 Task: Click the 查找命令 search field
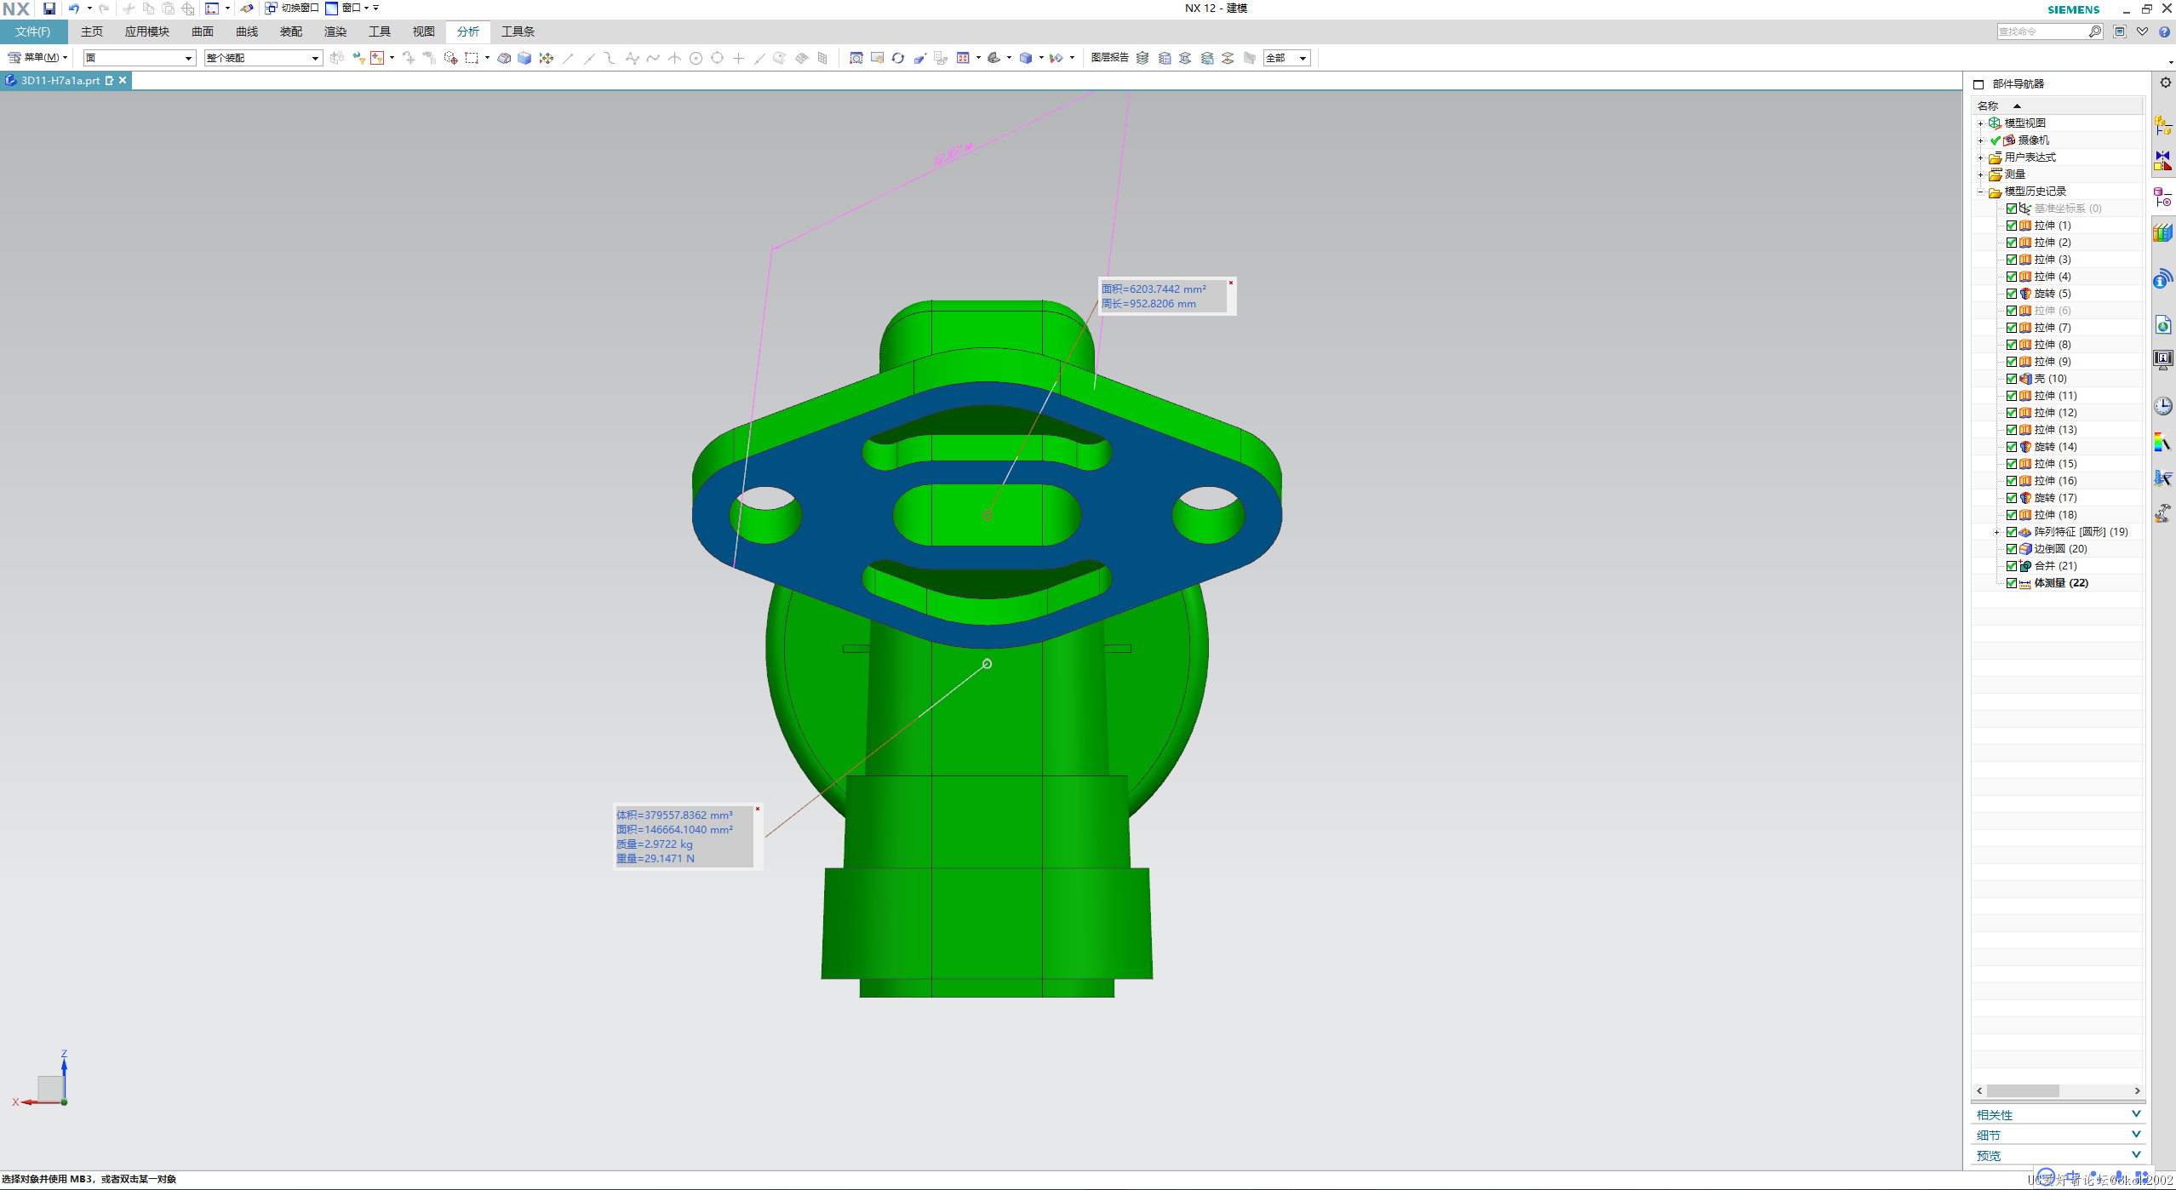[x=2041, y=31]
